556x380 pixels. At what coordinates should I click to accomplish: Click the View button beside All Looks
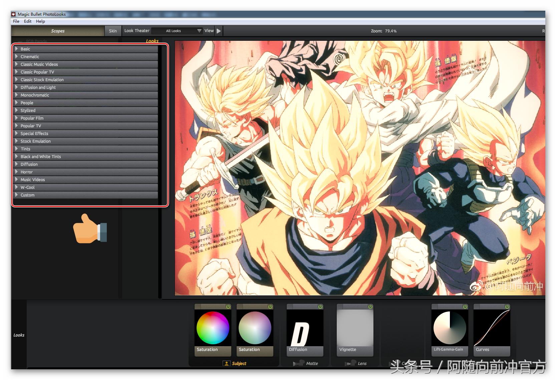209,31
